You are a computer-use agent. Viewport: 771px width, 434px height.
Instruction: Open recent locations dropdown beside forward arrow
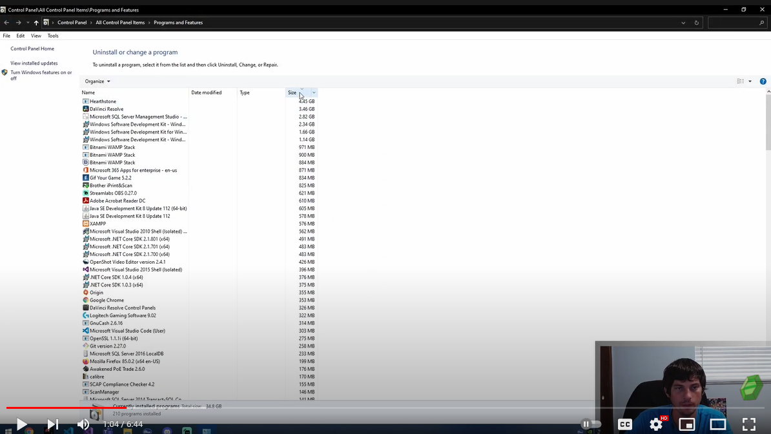pos(28,23)
